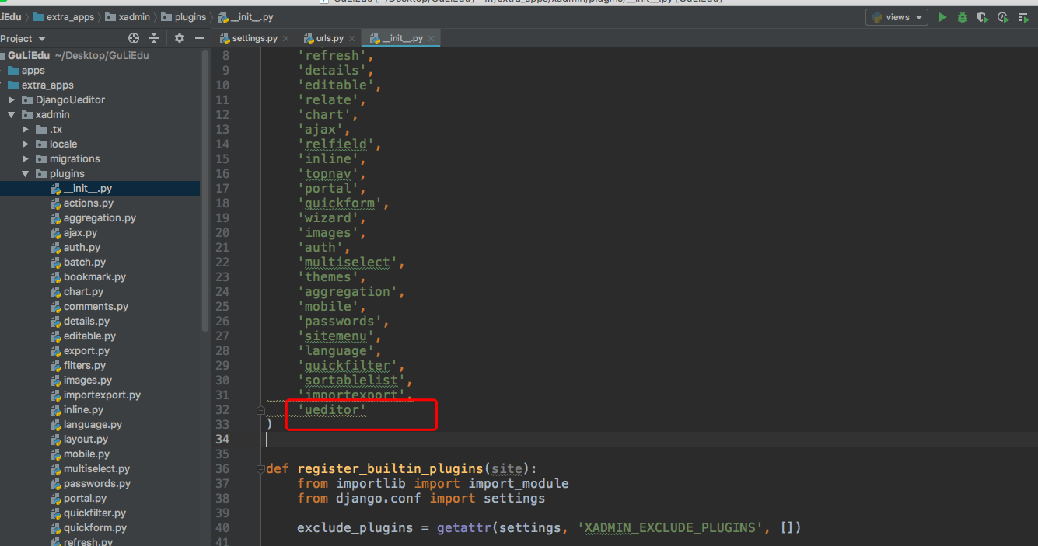The height and width of the screenshot is (546, 1038).
Task: Click the Project panel vertical scrollbar
Action: coord(206,190)
